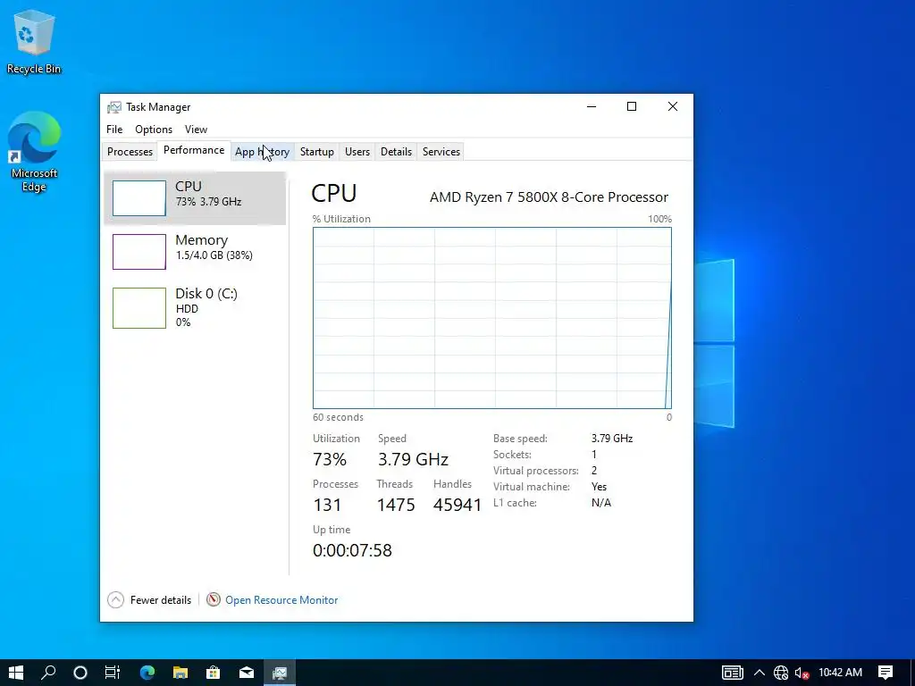The width and height of the screenshot is (915, 686).
Task: Open the Mail app on the taskbar
Action: pyautogui.click(x=247, y=673)
